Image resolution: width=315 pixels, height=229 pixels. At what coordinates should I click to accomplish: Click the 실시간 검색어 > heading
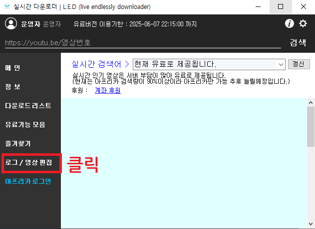click(x=100, y=64)
